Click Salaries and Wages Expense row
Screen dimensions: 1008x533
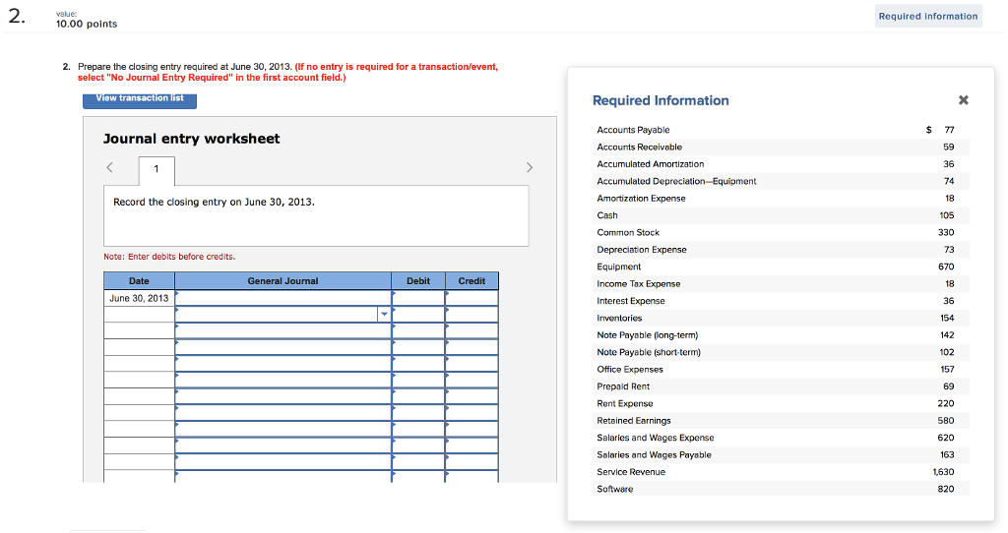pos(781,438)
